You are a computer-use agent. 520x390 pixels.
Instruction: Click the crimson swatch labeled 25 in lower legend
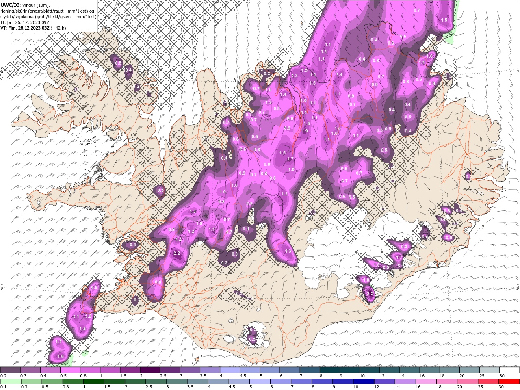pyautogui.click(x=488, y=381)
